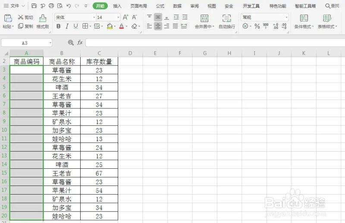Click the thousands separator icon

point(266,26)
